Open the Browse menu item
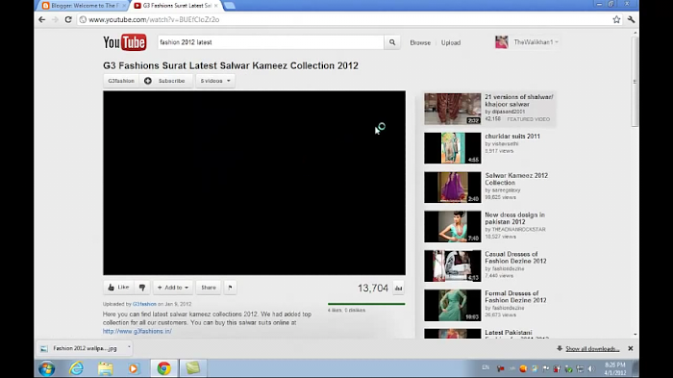This screenshot has height=378, width=673. click(x=420, y=42)
